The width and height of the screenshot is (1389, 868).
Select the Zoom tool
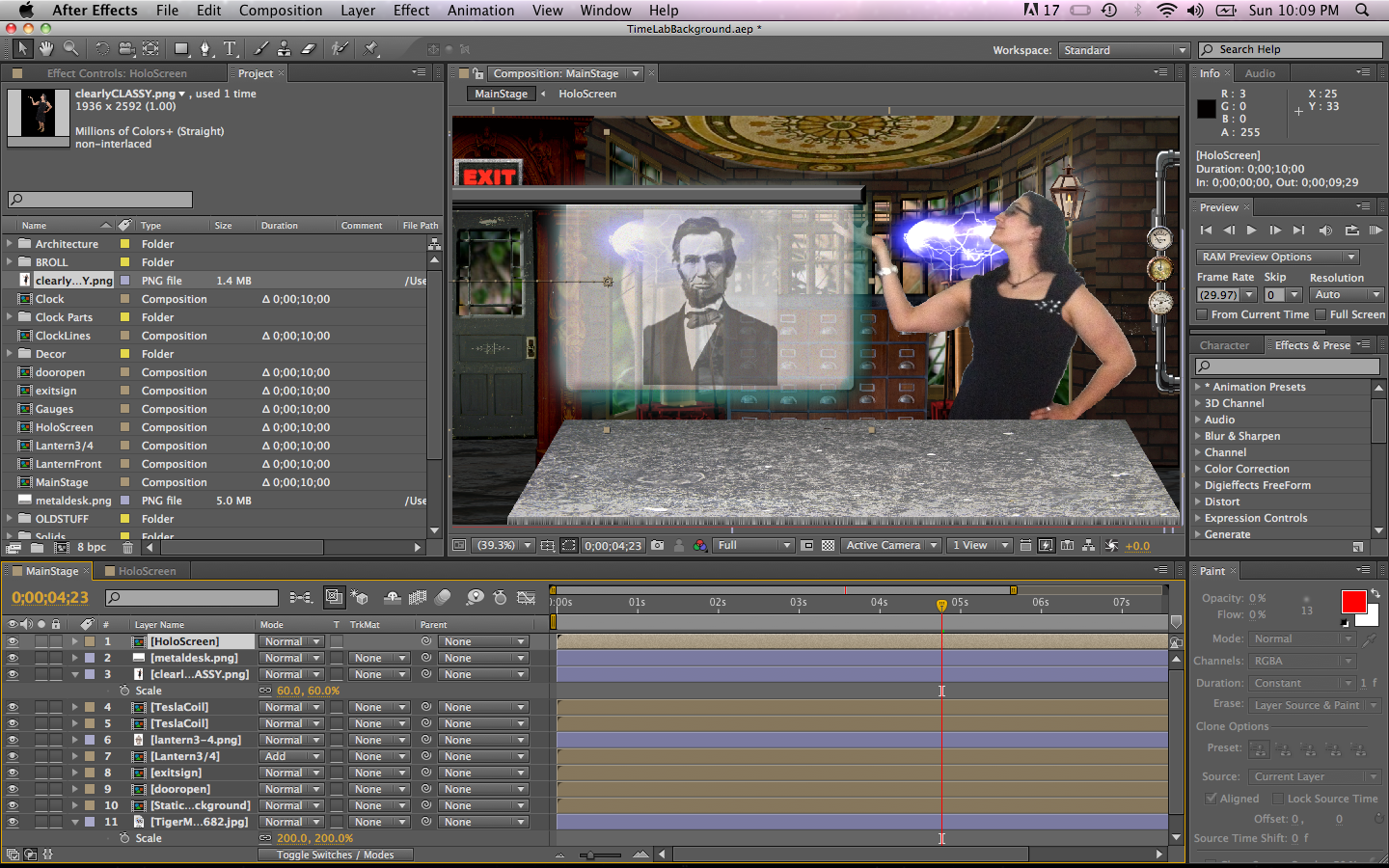(x=69, y=48)
